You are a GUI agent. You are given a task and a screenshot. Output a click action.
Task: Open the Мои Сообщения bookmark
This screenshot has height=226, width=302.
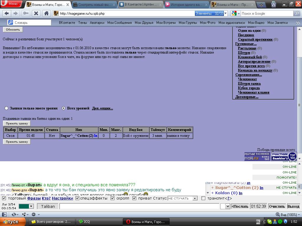tap(119, 23)
